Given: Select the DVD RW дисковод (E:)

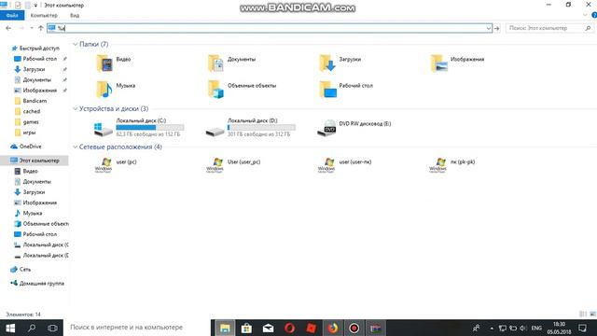Looking at the screenshot, I should (x=354, y=127).
